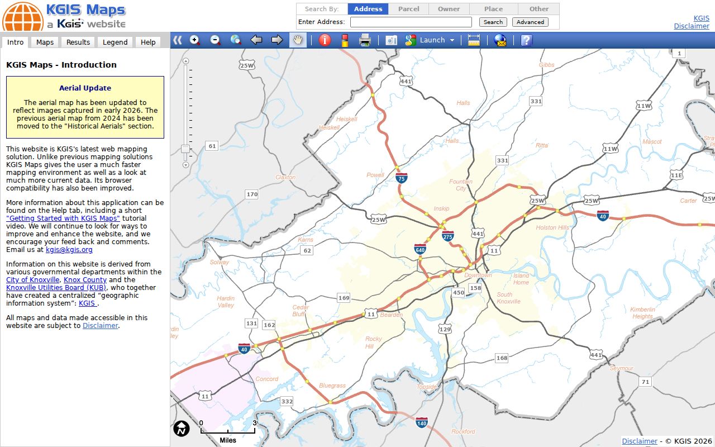715x447 pixels.
Task: Open Disclaimer link at map bottom-right
Action: (x=640, y=441)
